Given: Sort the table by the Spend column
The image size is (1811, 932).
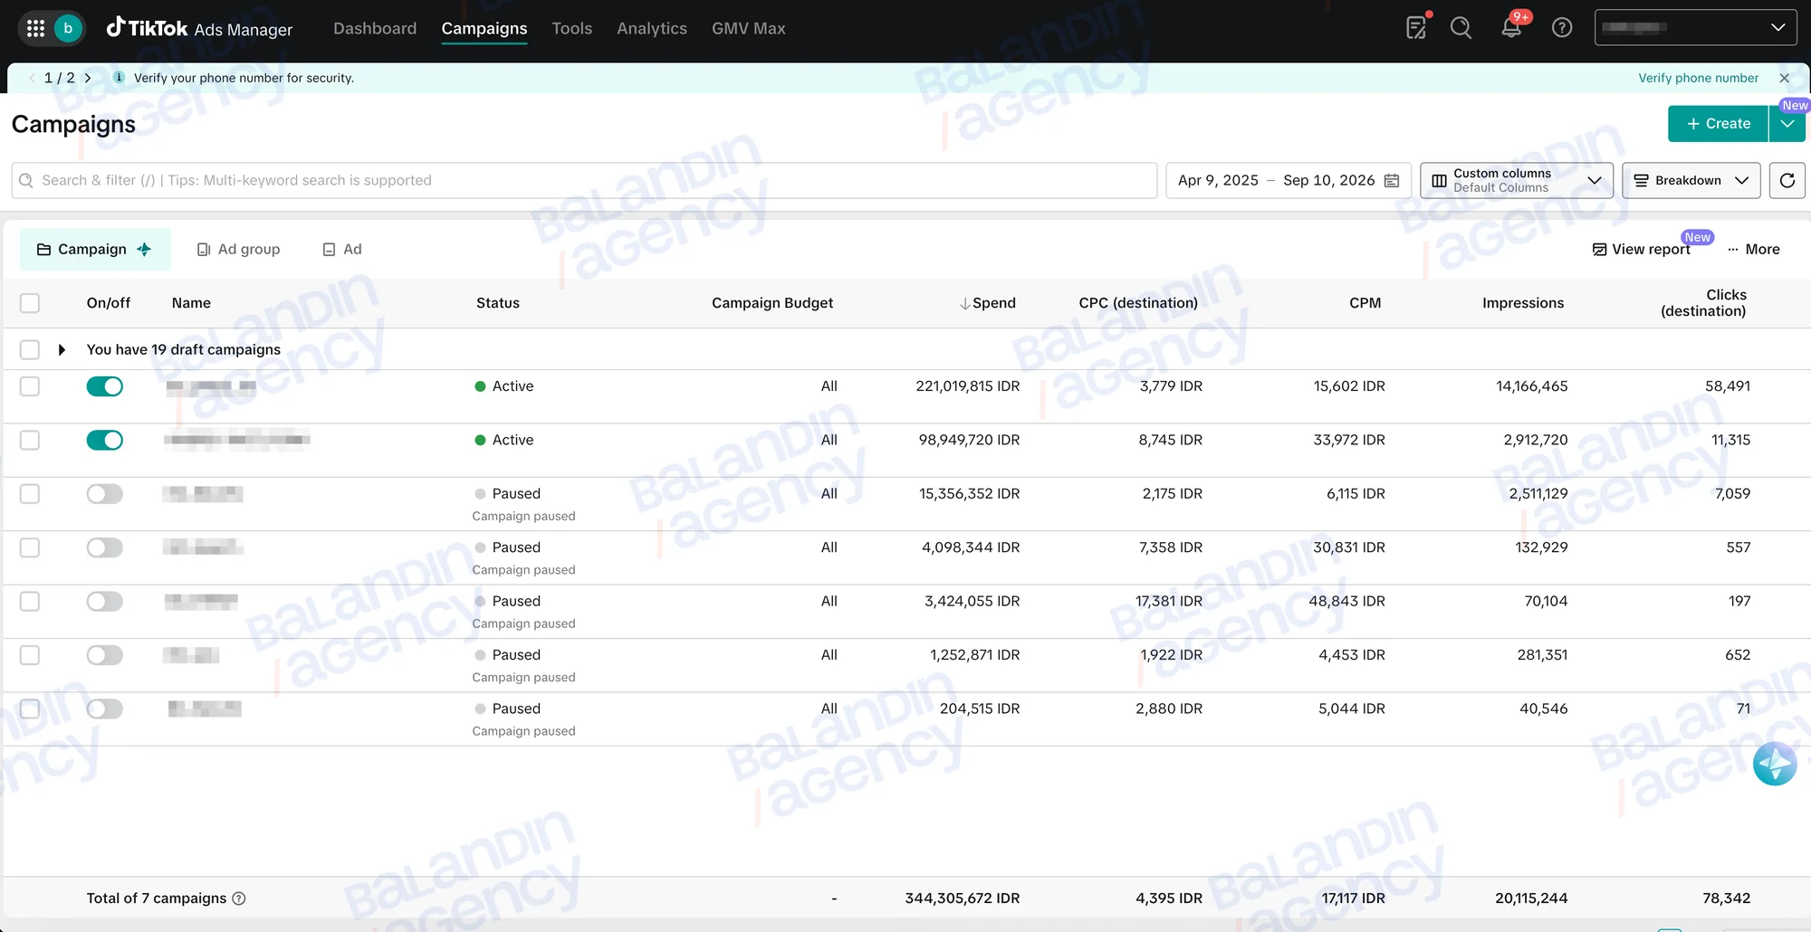Looking at the screenshot, I should click(988, 303).
